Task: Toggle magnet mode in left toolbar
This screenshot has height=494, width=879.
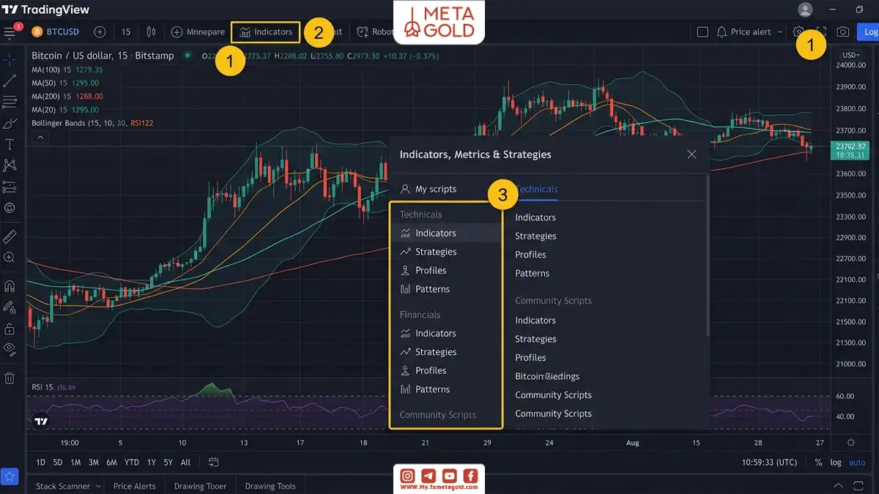Action: 10,286
